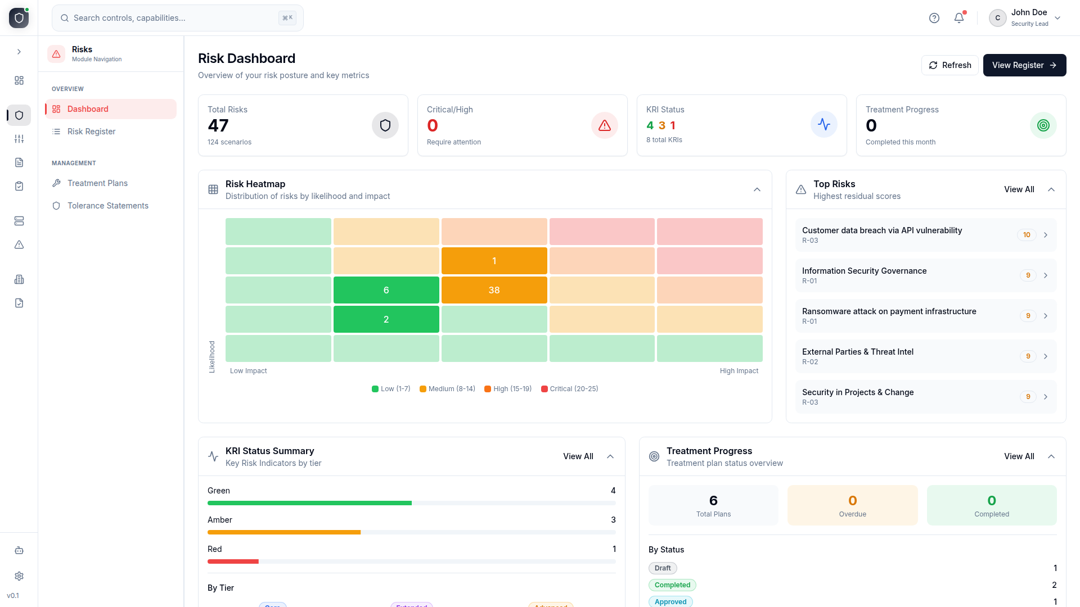The width and height of the screenshot is (1080, 607).
Task: Click the clipboard check icon in left rail
Action: (19, 186)
